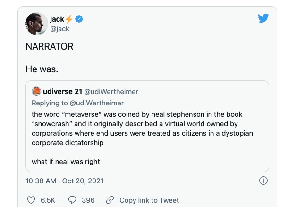
Task: Open the 10:38 AM Oct 20, 2021 timestamp
Action: pos(64,181)
